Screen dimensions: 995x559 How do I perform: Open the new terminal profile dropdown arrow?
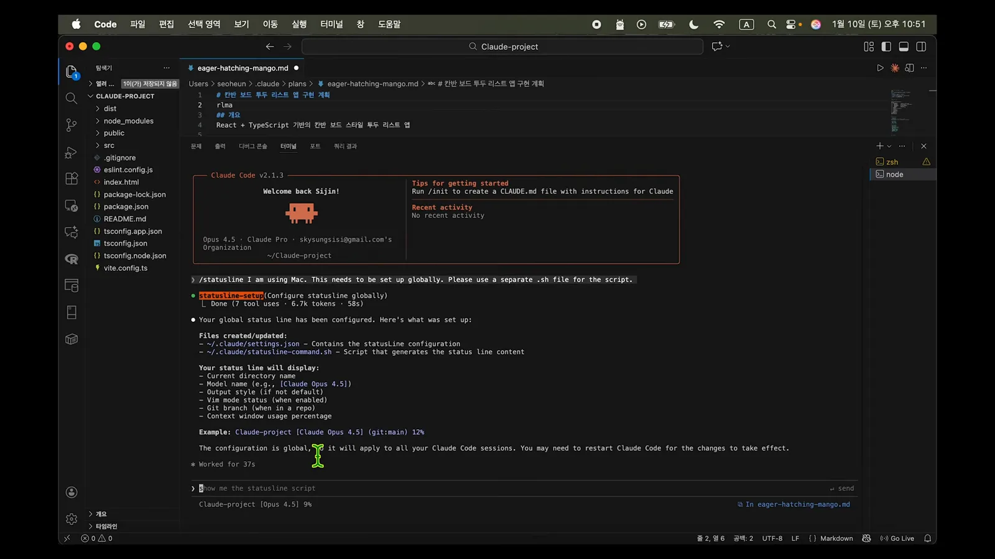[889, 146]
